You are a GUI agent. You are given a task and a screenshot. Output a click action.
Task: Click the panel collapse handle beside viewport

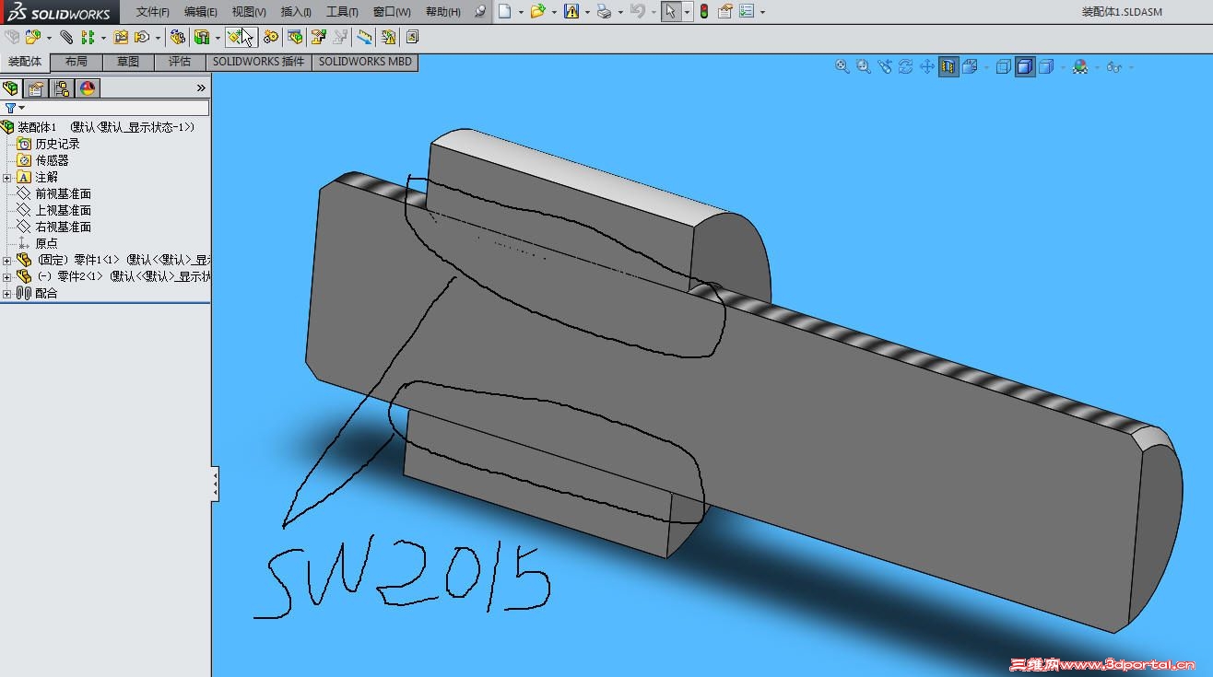click(215, 484)
